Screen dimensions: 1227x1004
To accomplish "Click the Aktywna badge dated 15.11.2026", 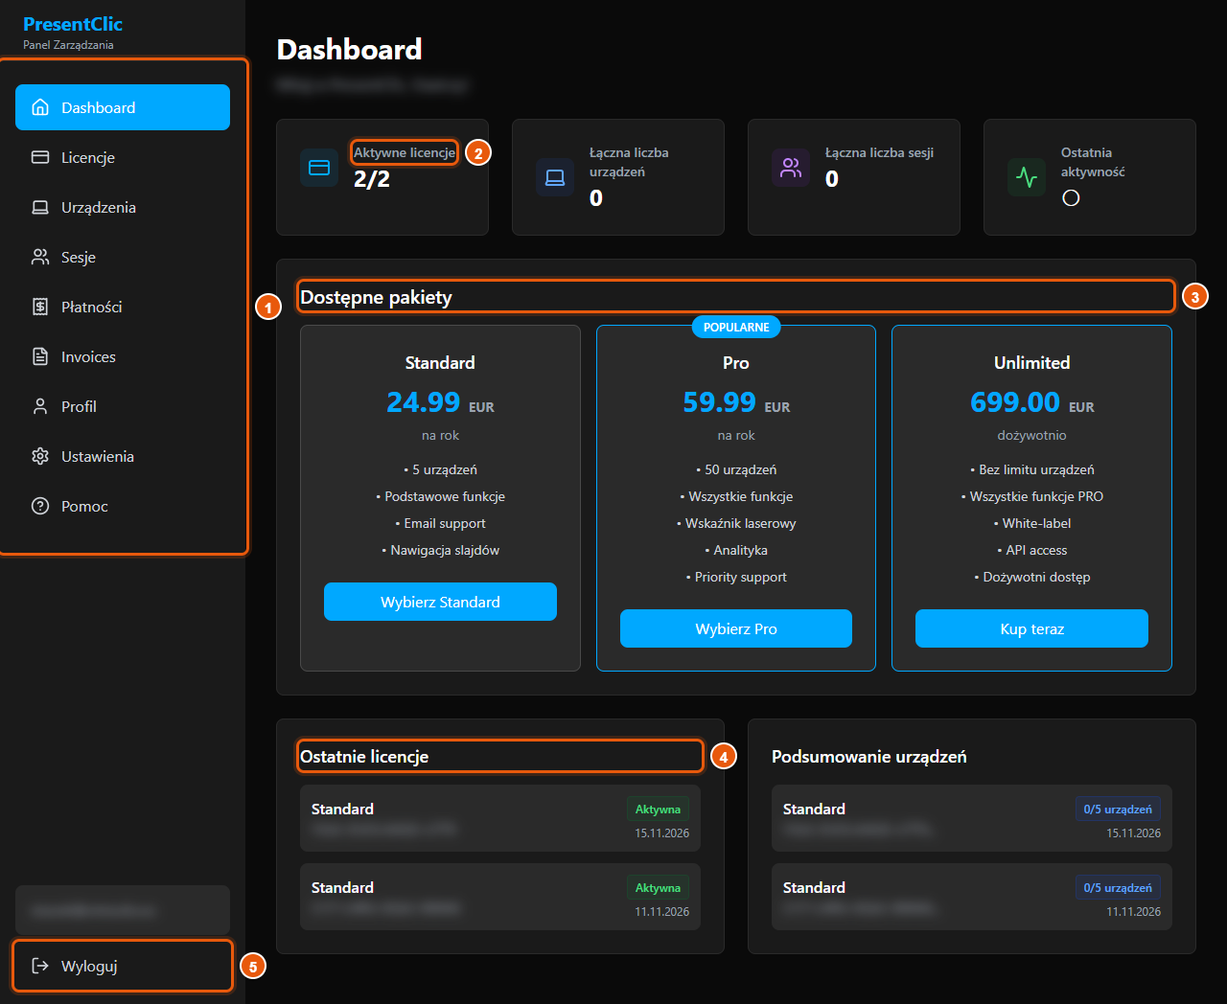I will tap(658, 810).
